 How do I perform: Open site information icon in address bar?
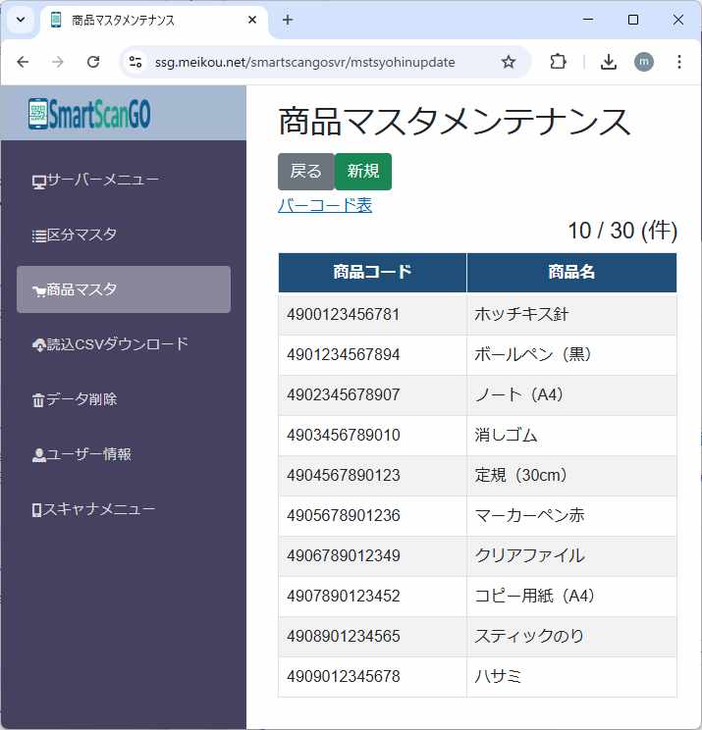point(135,62)
